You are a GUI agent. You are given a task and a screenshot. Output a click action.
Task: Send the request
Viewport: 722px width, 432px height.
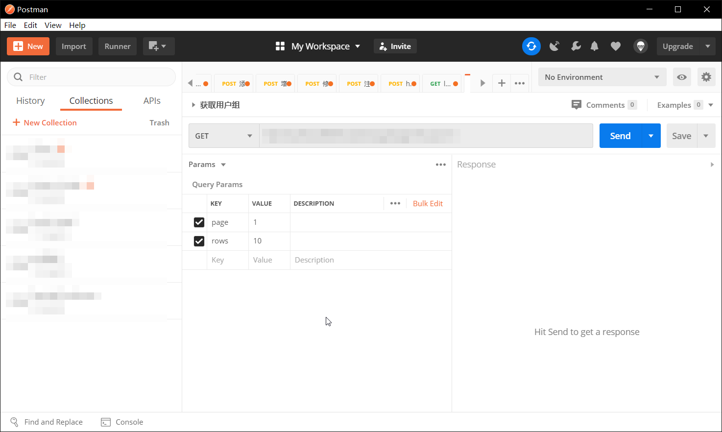(620, 136)
